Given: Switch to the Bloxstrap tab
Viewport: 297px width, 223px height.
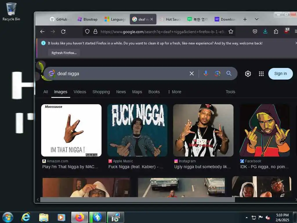Looking at the screenshot, I should point(88,19).
